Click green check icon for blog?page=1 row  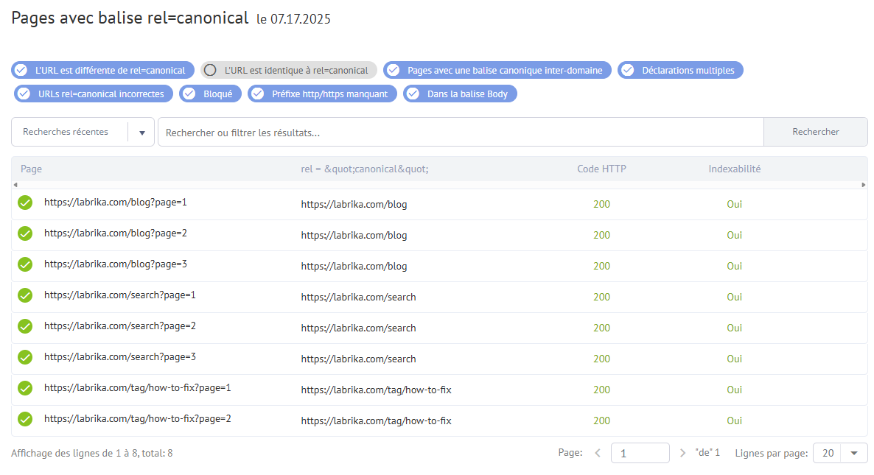tap(25, 203)
